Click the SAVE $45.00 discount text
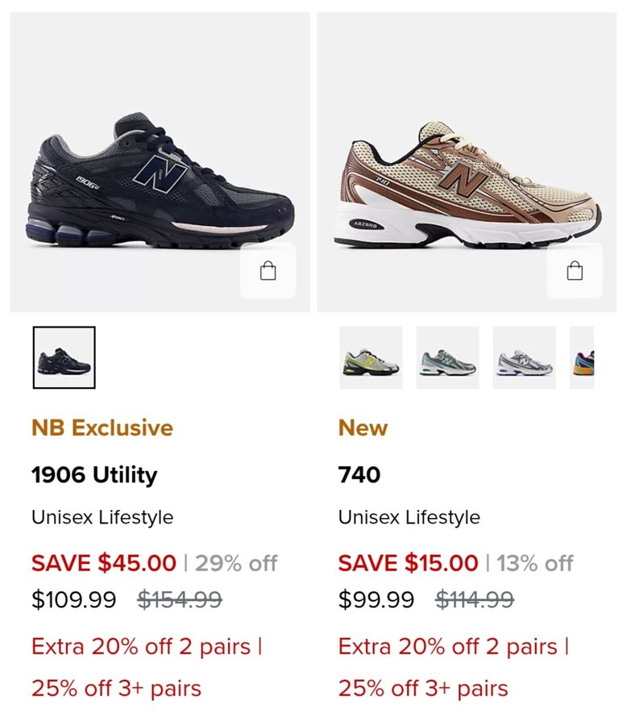 104,562
